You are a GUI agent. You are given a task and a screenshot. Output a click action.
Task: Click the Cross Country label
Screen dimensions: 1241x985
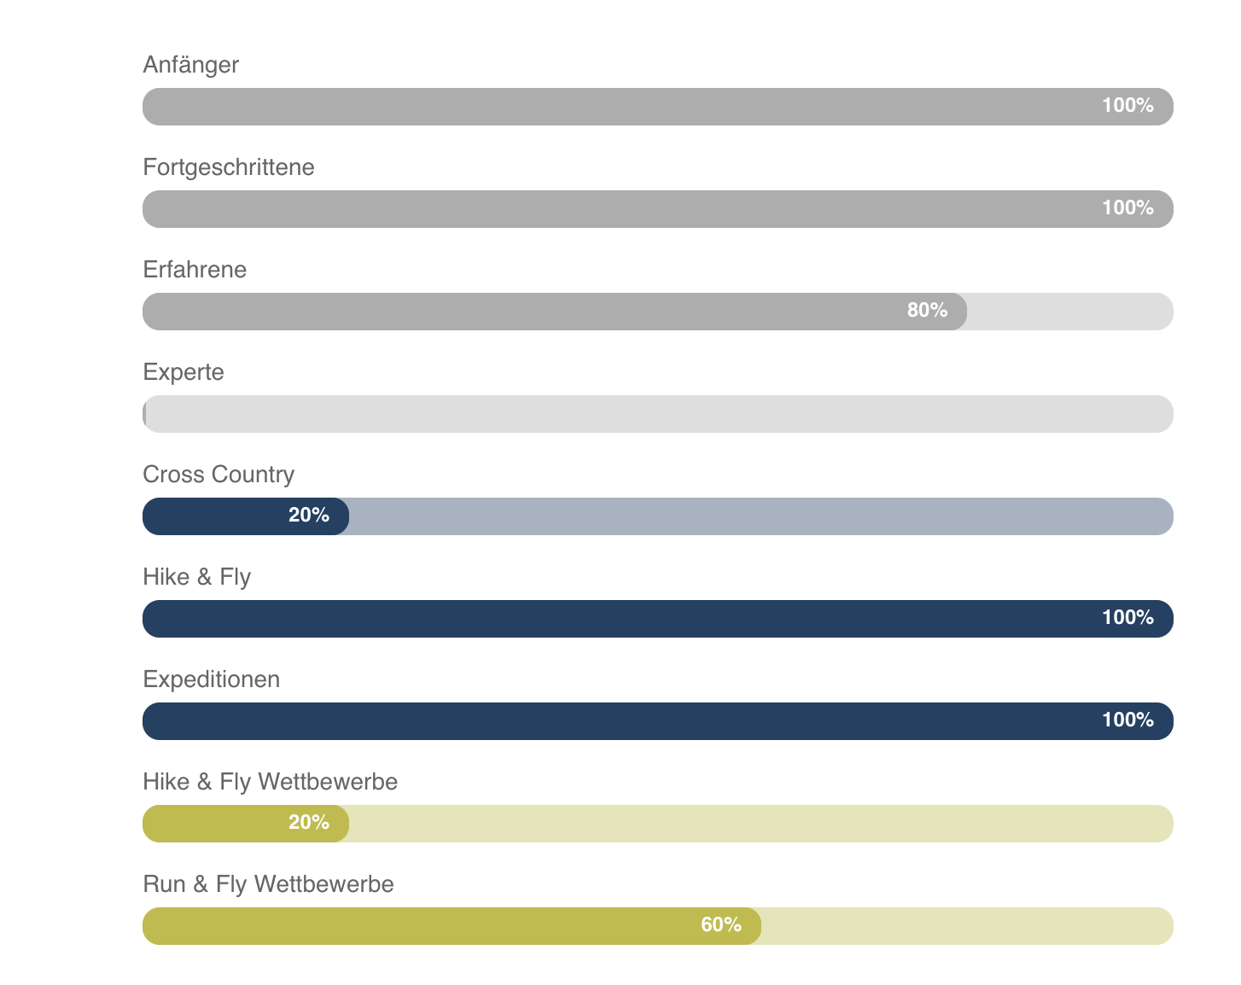click(x=218, y=475)
